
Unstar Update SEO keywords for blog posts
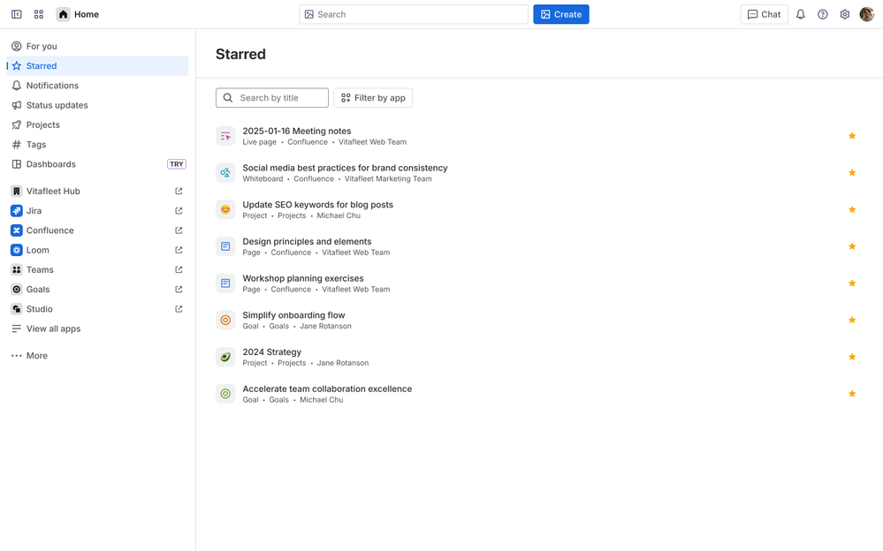[x=852, y=209]
